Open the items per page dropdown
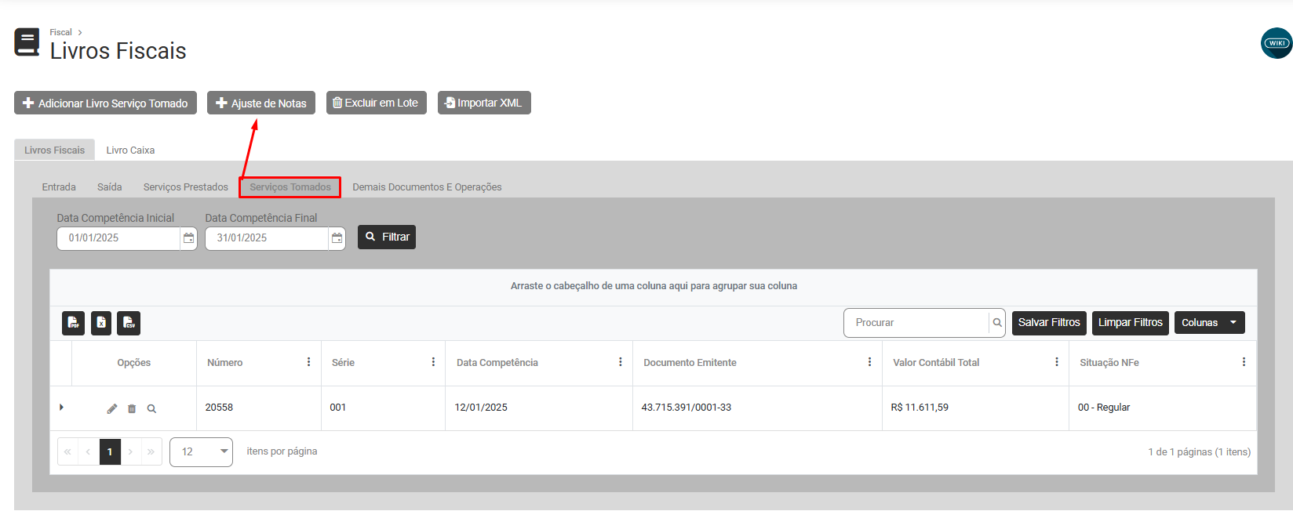1293x511 pixels. [x=201, y=452]
